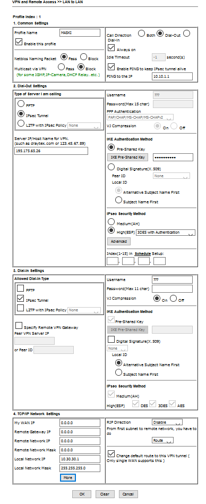Click the first Schedule index field
This screenshot has height=504, width=206.
coord(113,261)
